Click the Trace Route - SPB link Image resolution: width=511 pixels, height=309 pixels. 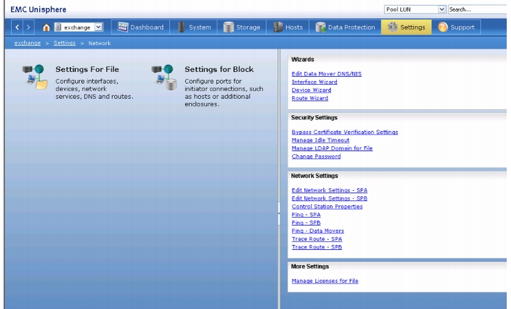pyautogui.click(x=317, y=247)
